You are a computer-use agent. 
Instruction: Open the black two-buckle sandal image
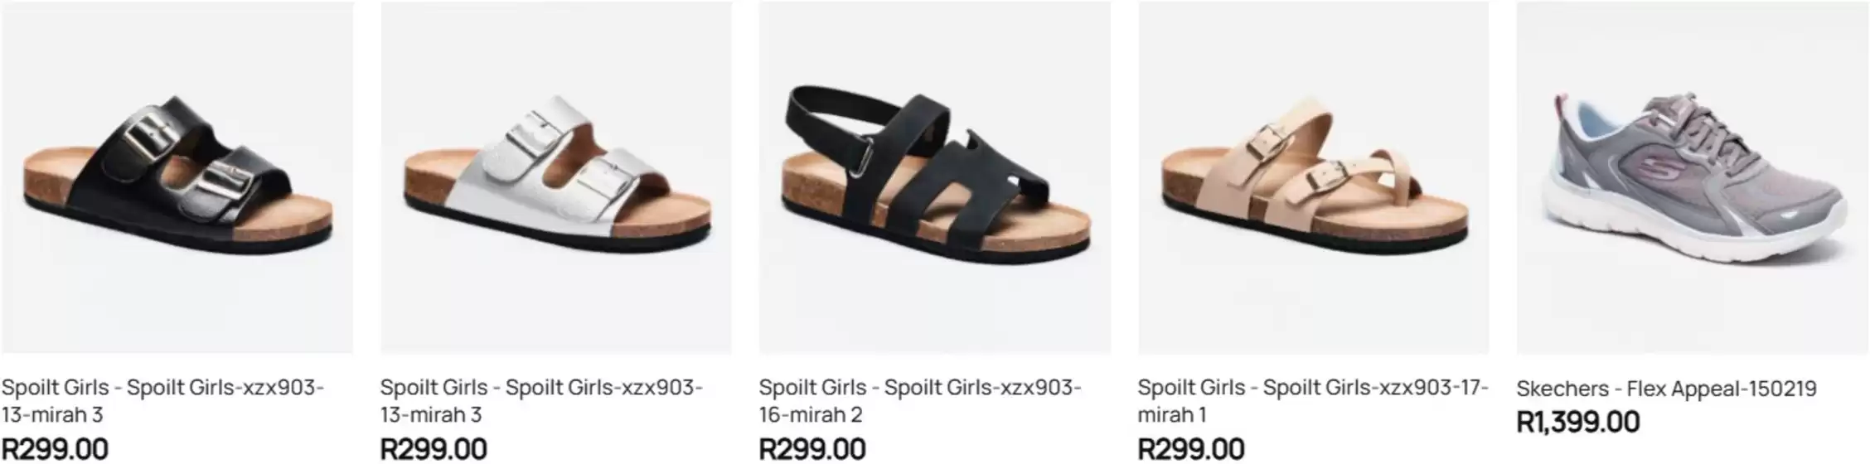[177, 177]
